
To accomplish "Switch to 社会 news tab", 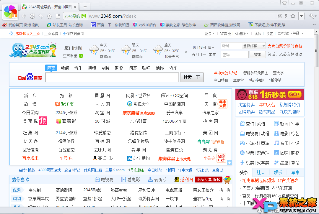I will point(261,172).
